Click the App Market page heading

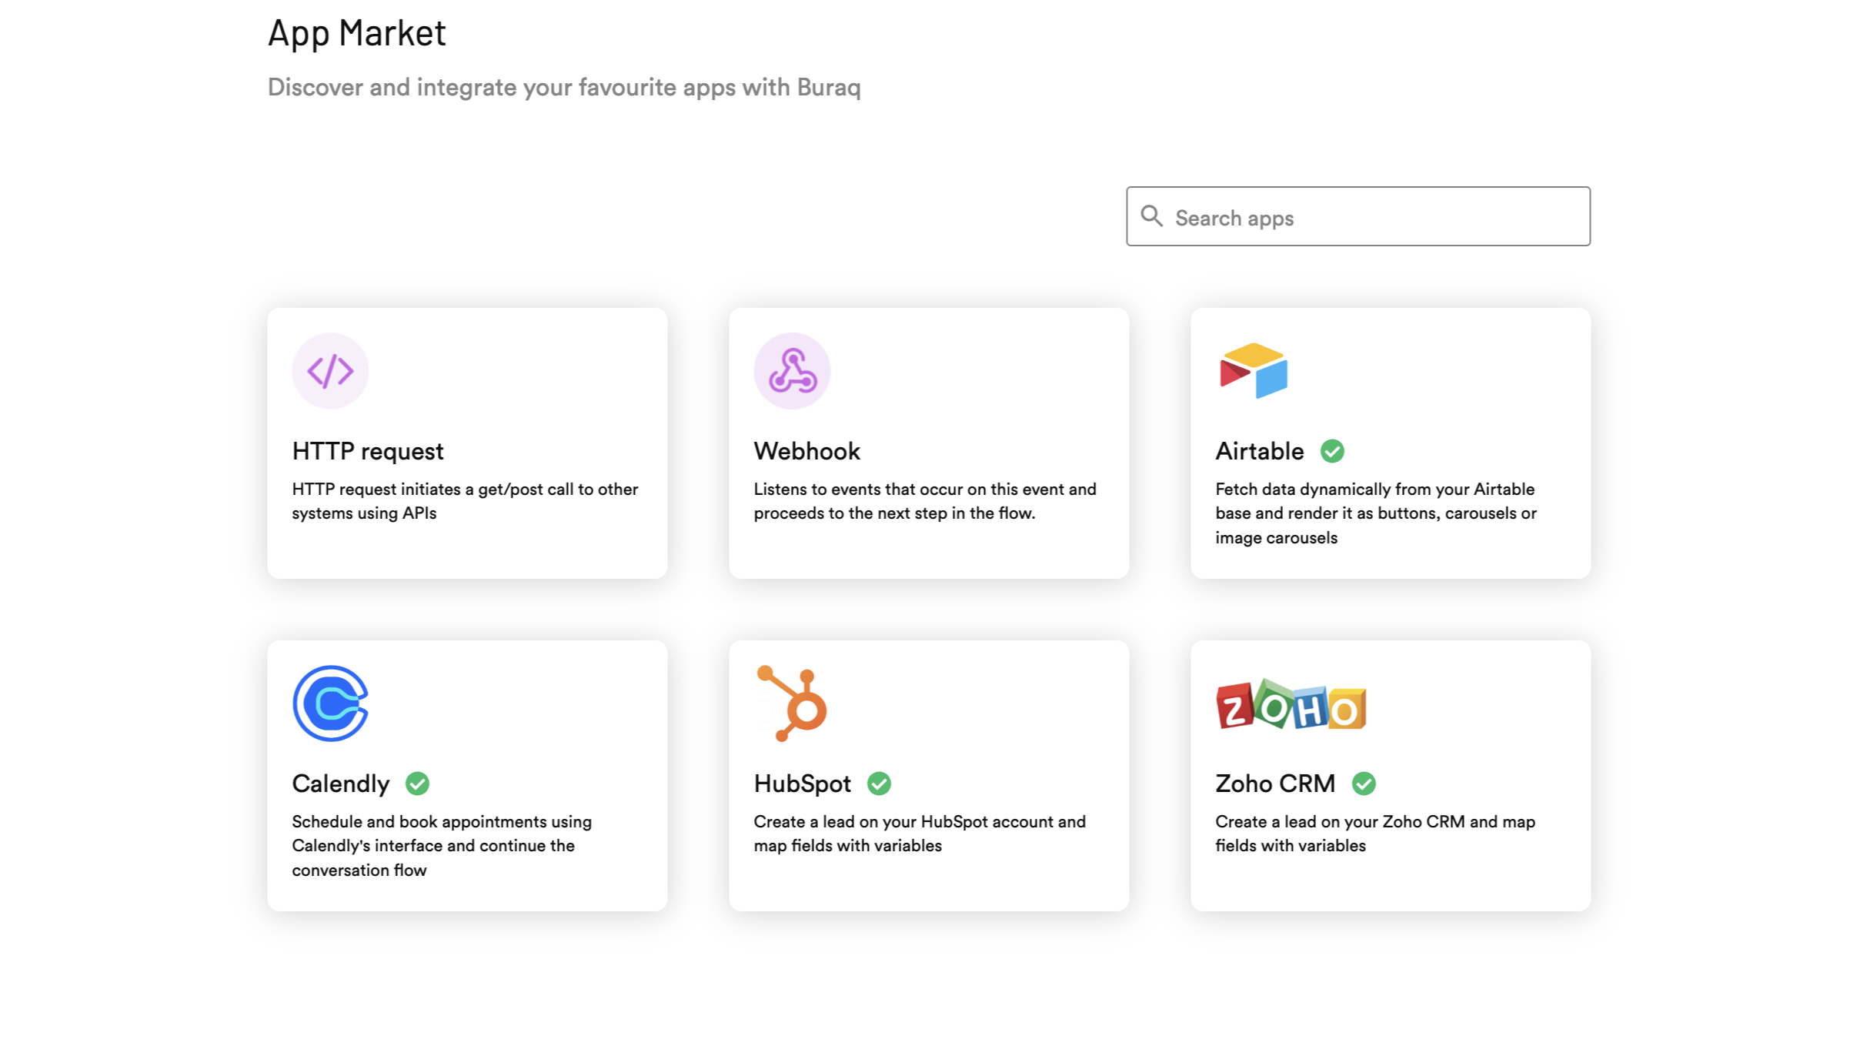tap(356, 33)
